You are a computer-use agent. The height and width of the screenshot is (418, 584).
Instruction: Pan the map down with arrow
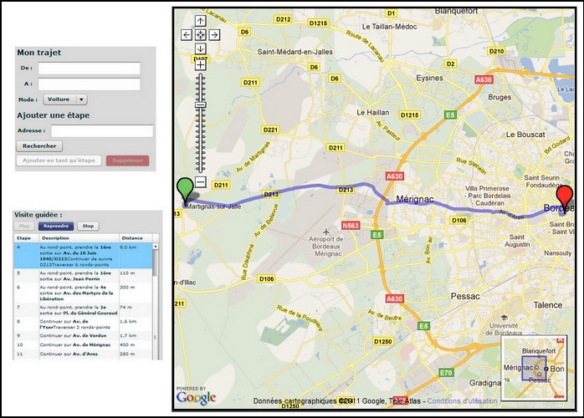200,48
